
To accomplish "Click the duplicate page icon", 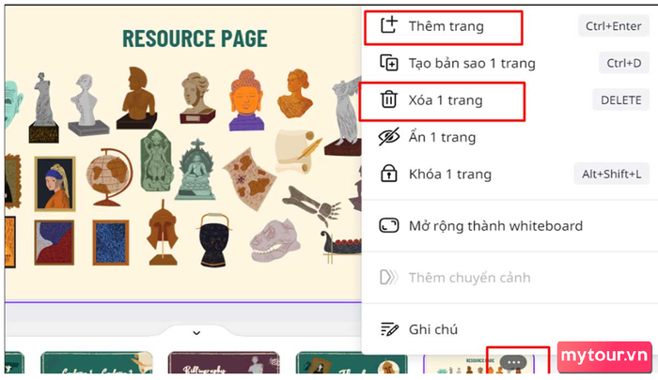I will [388, 63].
